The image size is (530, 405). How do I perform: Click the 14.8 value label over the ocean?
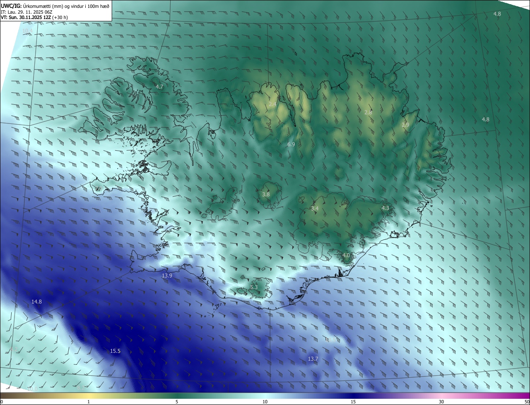point(36,302)
